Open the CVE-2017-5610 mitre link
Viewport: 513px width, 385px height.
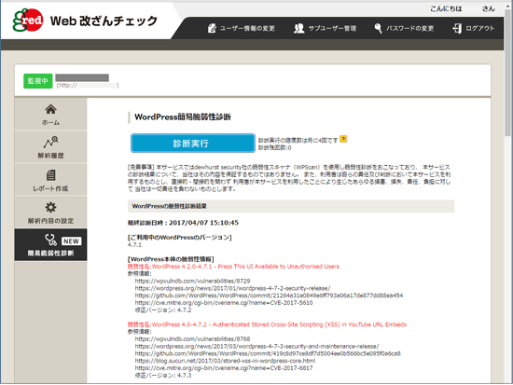(224, 303)
